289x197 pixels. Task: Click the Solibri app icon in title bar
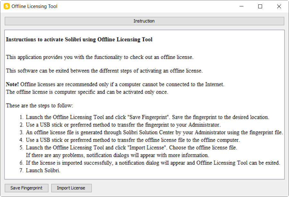7,6
